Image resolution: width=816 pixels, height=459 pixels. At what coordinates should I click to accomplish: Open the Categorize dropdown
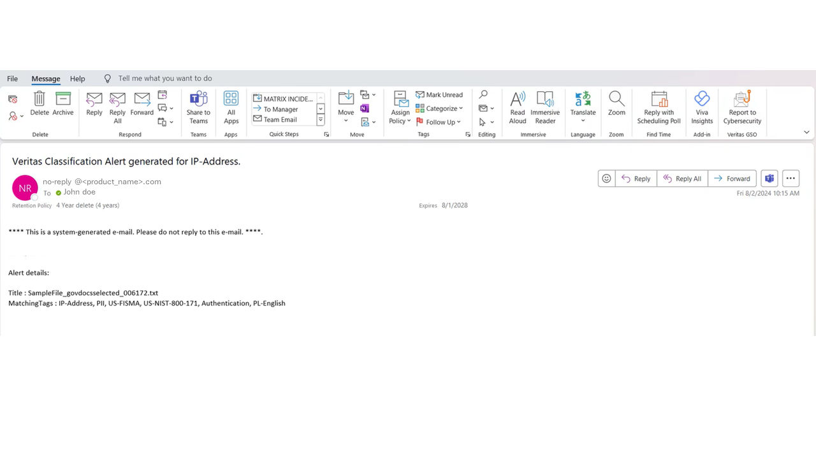[x=439, y=108]
